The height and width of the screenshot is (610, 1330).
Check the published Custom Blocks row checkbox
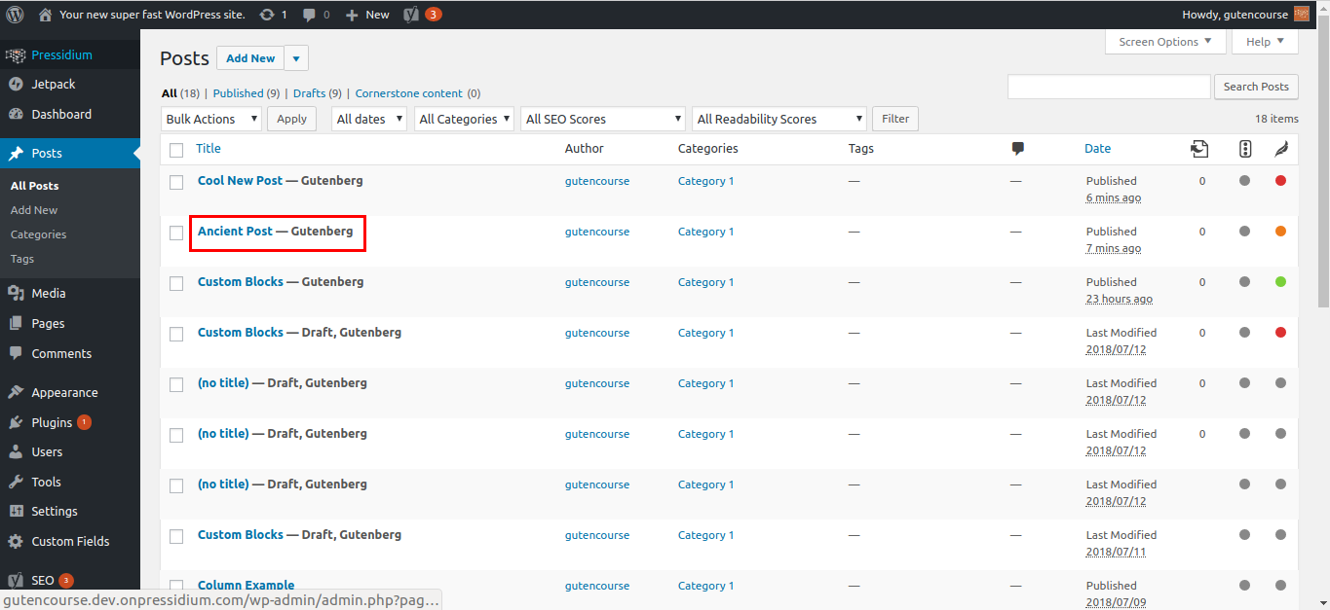click(176, 283)
